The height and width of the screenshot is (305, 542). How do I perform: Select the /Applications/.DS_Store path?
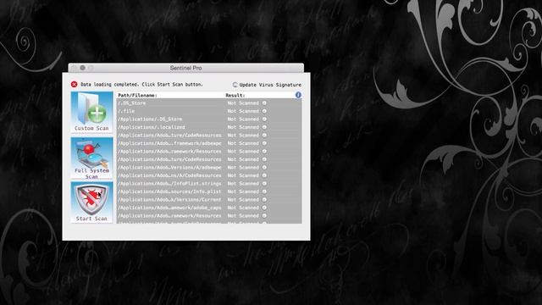pyautogui.click(x=150, y=119)
